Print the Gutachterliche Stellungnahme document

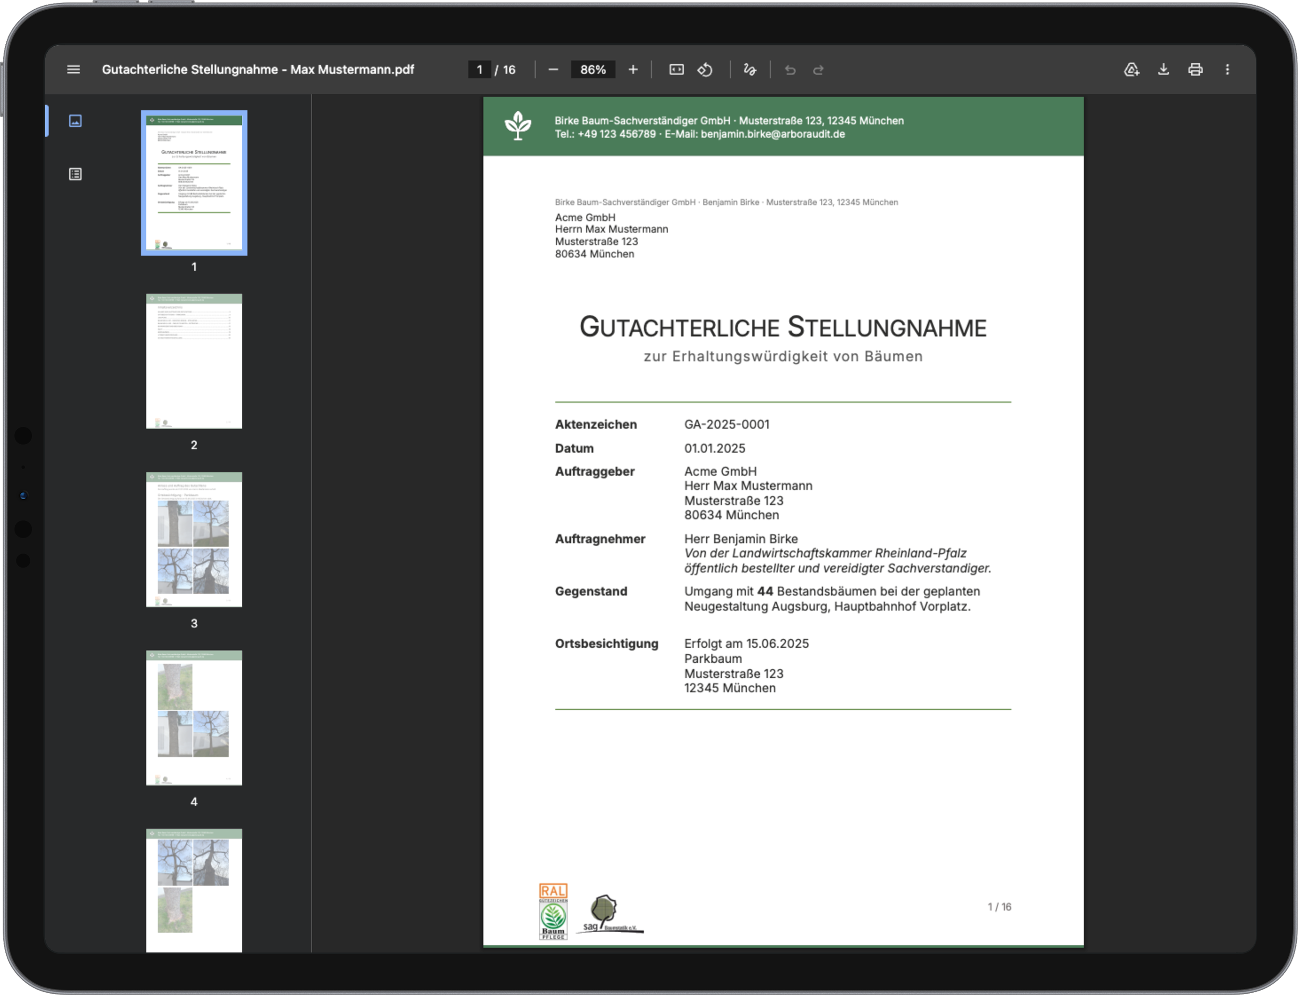1196,69
